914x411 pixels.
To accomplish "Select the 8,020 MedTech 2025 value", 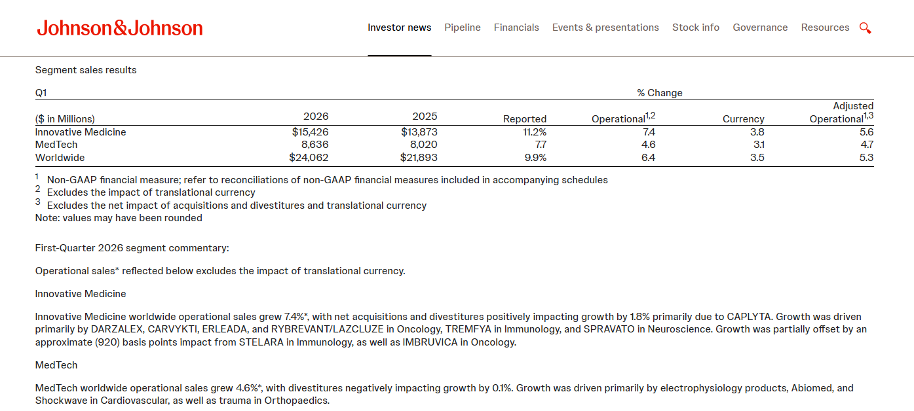I will click(423, 145).
